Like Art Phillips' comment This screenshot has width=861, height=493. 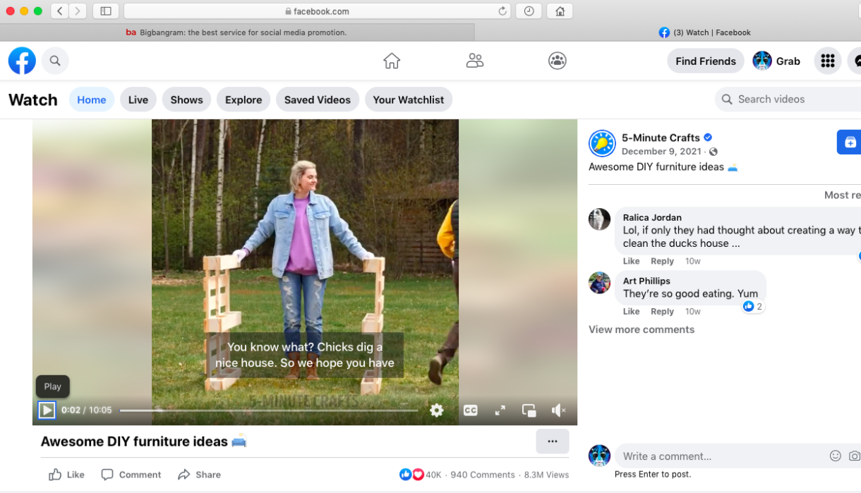coord(630,311)
